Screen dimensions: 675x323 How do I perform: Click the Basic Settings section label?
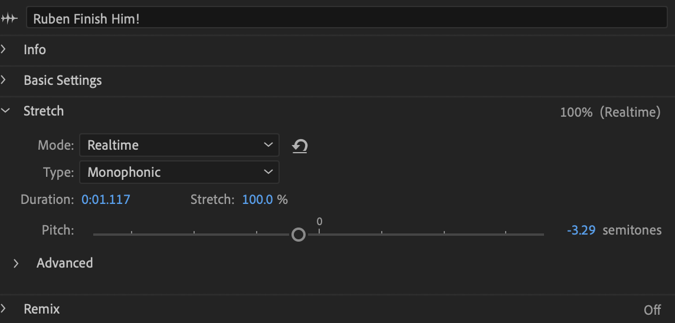[x=63, y=81]
